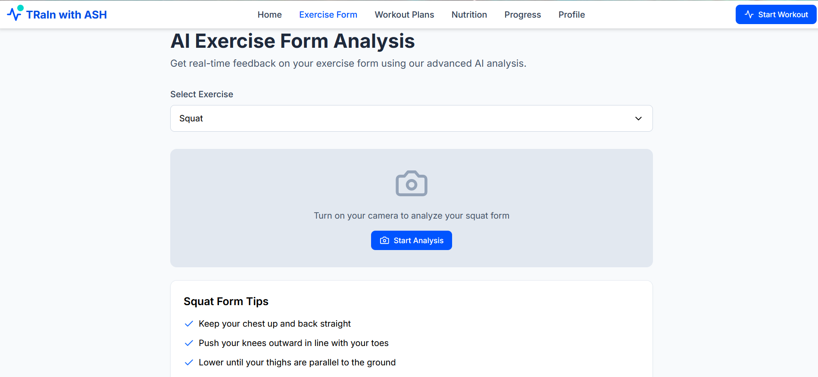818x377 pixels.
Task: Click the TRaIn with ASH logo link
Action: pos(57,14)
